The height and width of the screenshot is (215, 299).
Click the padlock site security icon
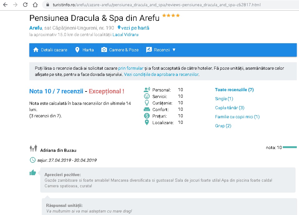(48, 5)
